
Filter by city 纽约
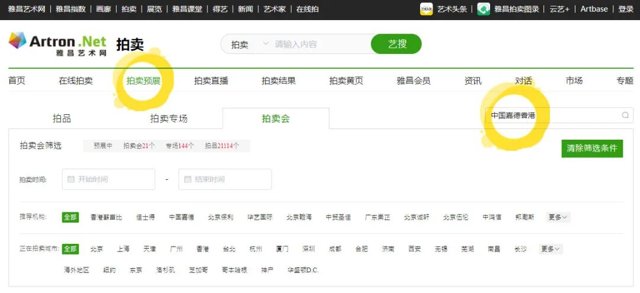coord(110,270)
